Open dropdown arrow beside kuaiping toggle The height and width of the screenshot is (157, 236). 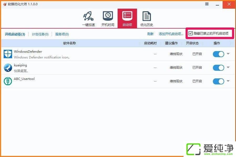pyautogui.click(x=228, y=67)
